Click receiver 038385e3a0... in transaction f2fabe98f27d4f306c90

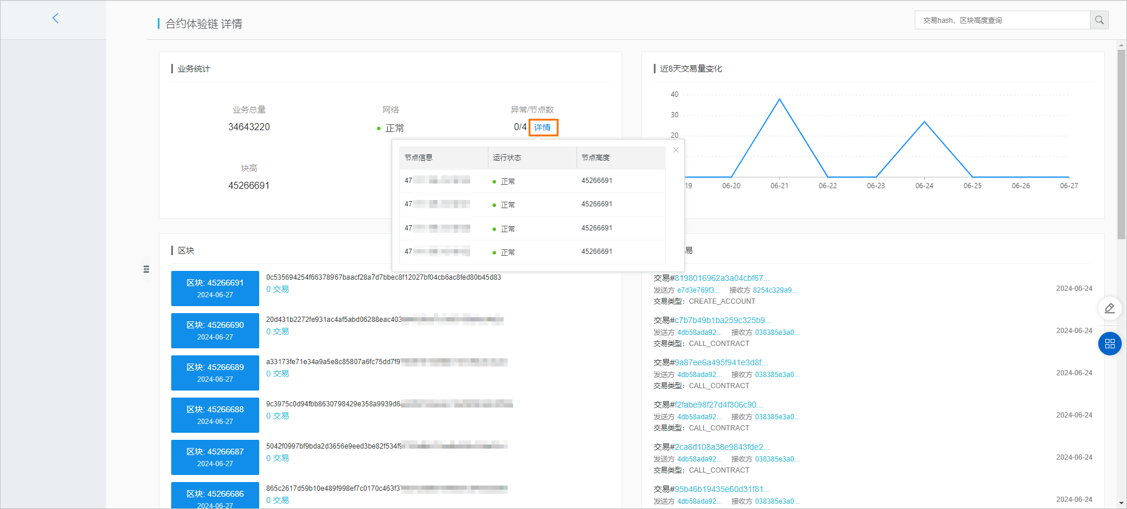pos(778,417)
